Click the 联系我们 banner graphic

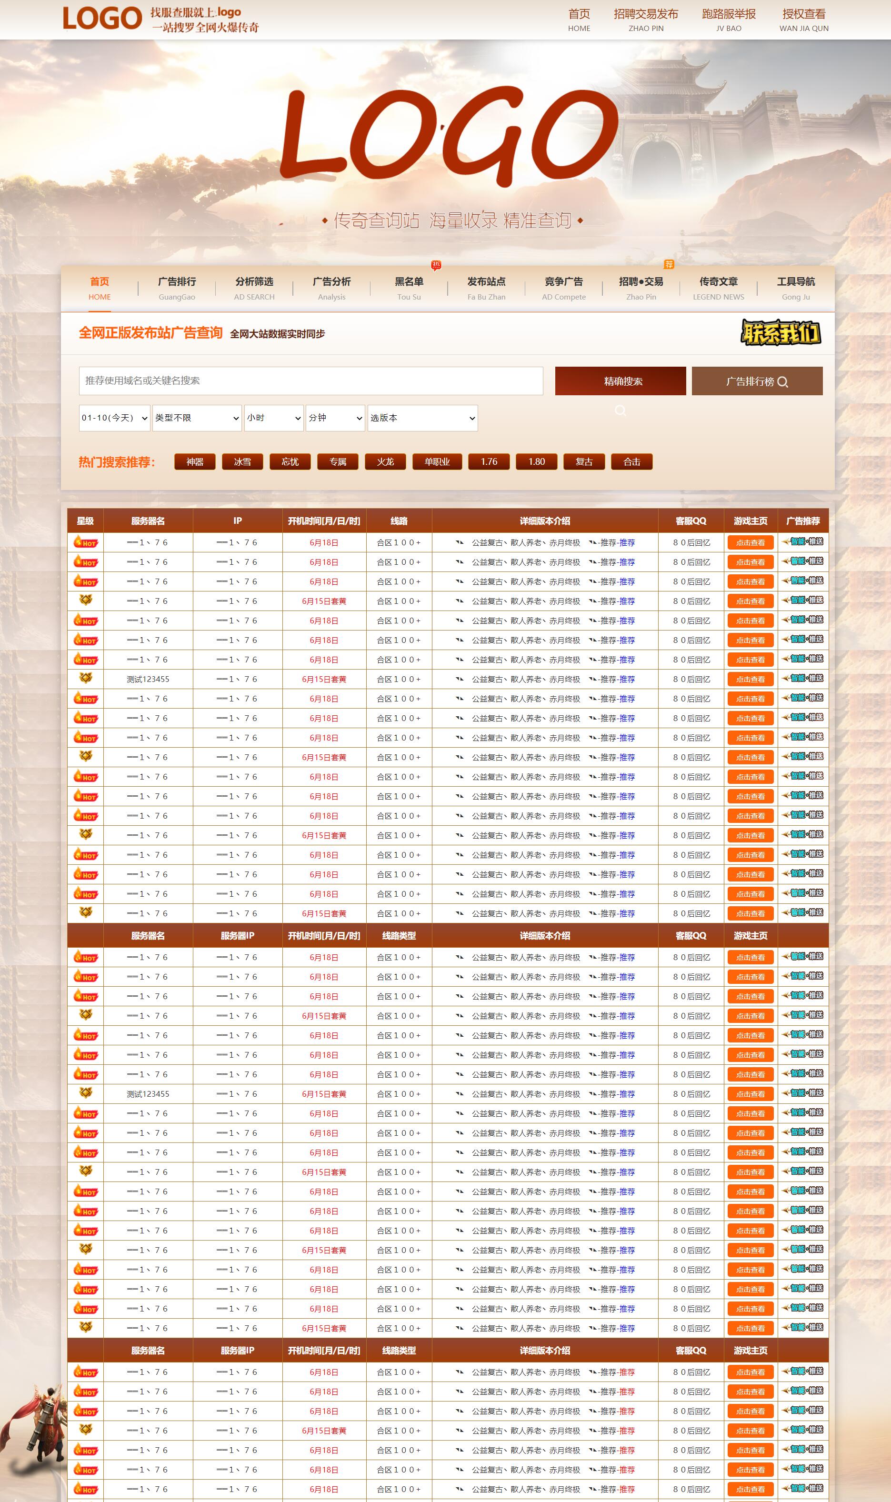pyautogui.click(x=780, y=332)
